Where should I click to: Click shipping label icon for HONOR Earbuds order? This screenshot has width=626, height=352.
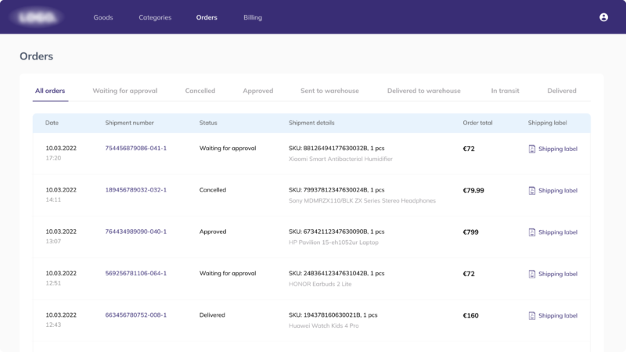(x=532, y=274)
